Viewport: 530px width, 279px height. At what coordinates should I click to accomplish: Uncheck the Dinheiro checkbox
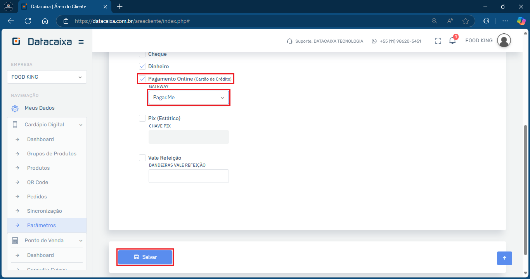142,66
